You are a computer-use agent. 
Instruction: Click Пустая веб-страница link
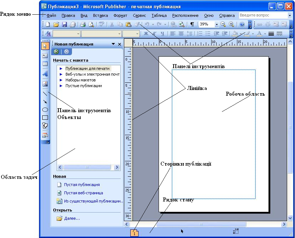[x=83, y=193]
